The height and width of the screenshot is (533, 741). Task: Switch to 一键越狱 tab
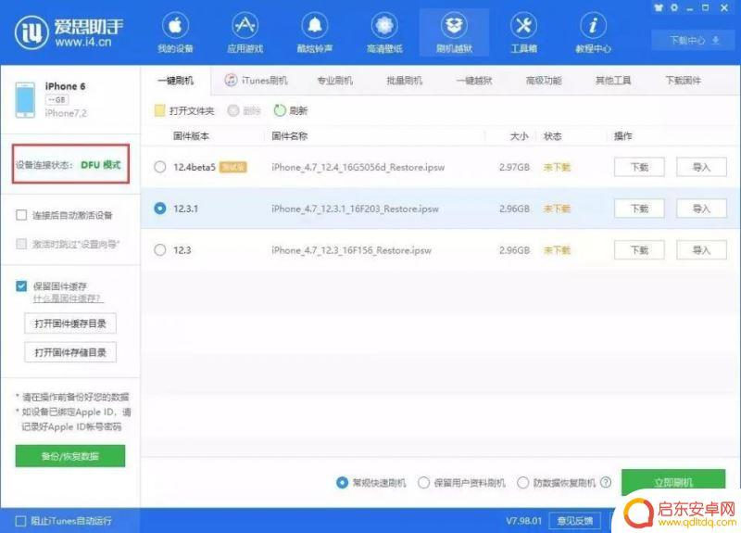click(474, 81)
